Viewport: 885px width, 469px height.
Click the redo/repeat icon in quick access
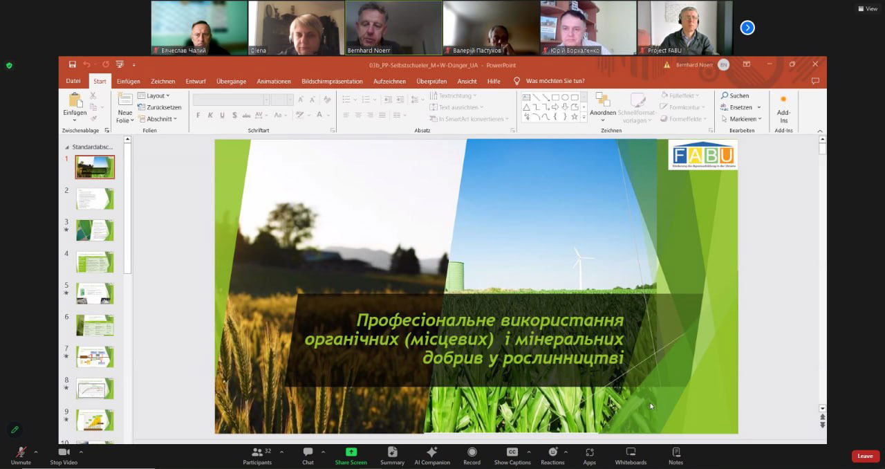click(x=106, y=64)
